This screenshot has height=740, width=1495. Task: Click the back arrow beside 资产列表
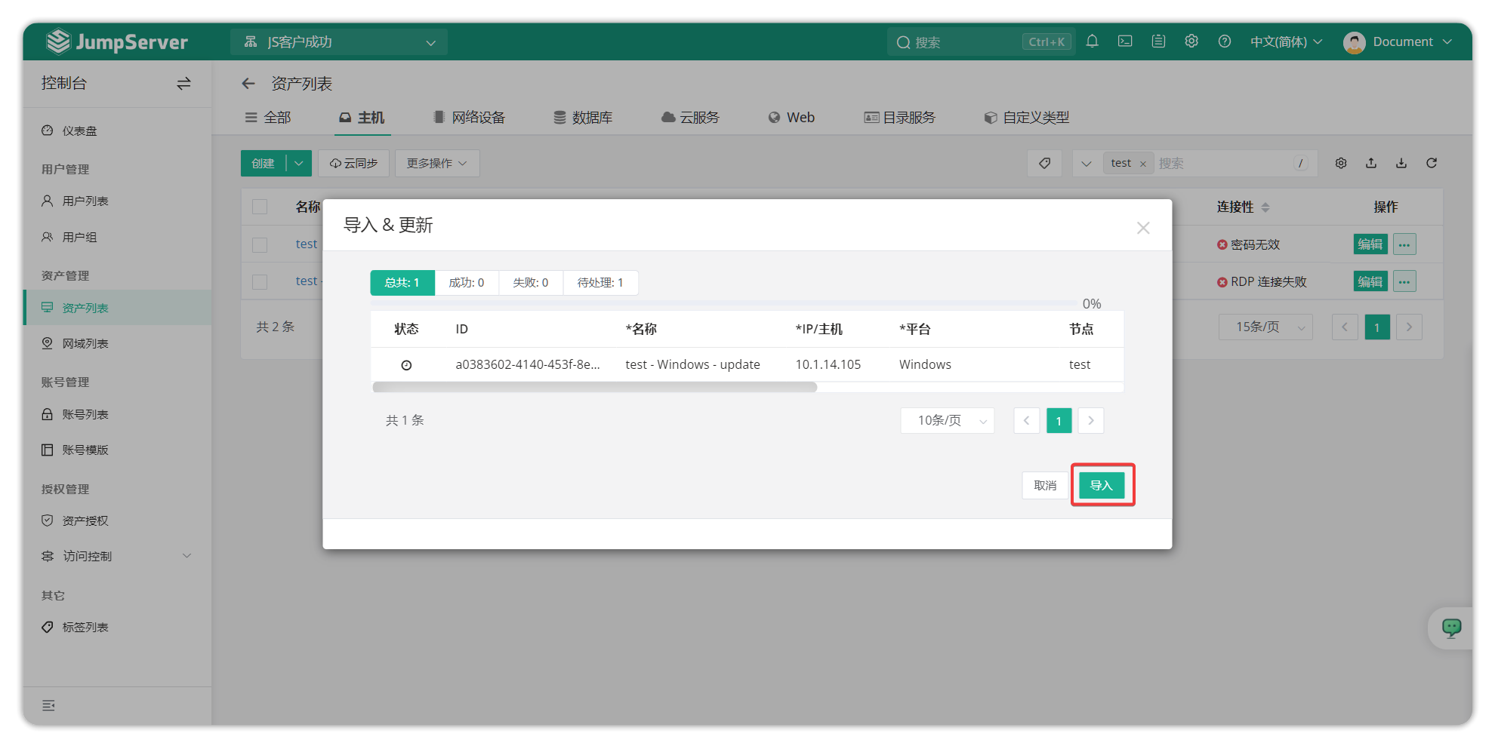(x=248, y=84)
